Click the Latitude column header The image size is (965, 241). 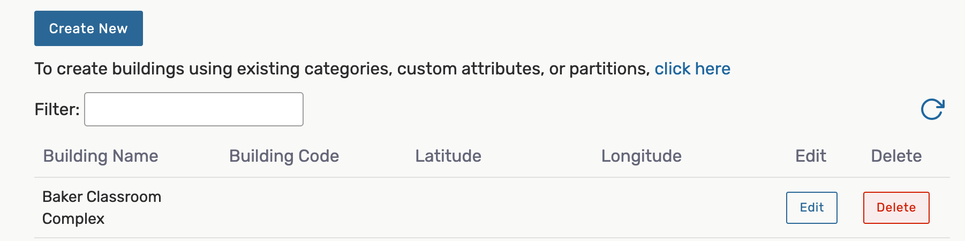[448, 156]
